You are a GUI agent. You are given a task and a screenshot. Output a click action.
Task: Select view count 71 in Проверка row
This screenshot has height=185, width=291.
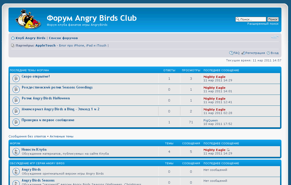pos(191,122)
